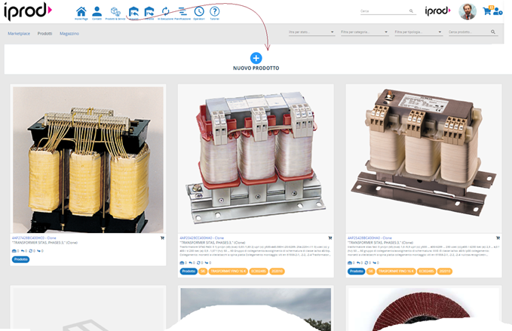The image size is (512, 331).
Task: Open the Filtra per stato dropdown
Action: point(311,32)
